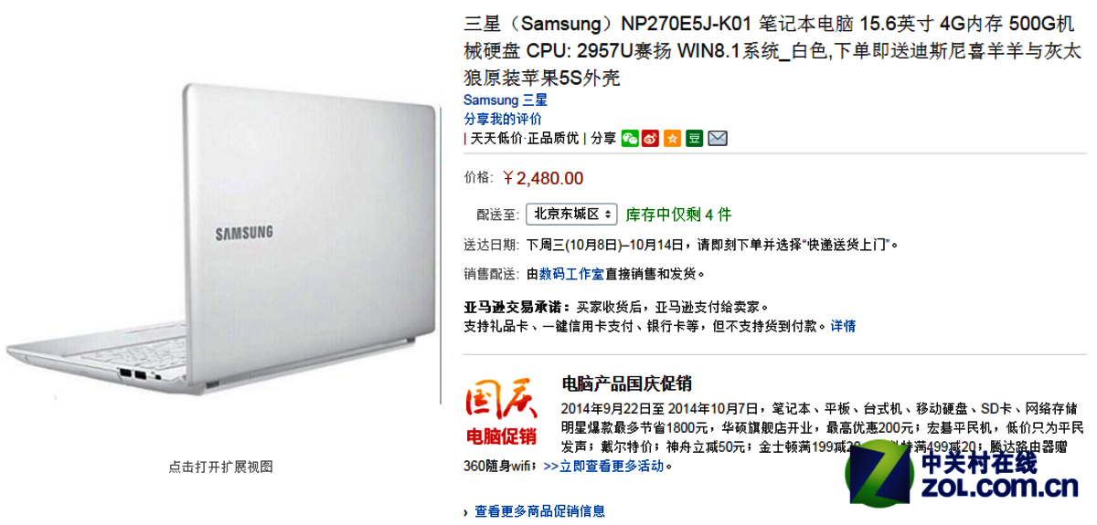1097x525 pixels.
Task: Share product via Weibo icon
Action: tap(651, 139)
